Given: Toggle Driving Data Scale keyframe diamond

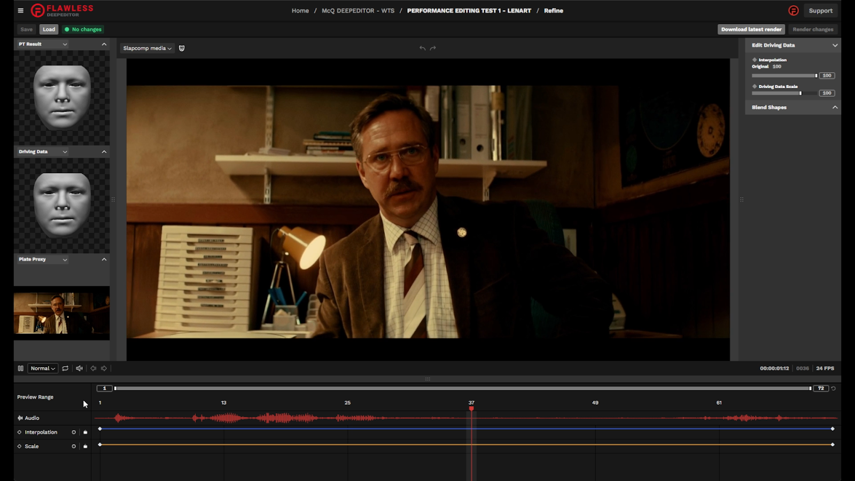Looking at the screenshot, I should pyautogui.click(x=755, y=86).
